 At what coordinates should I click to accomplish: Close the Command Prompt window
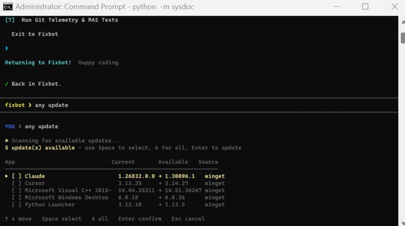coord(394,7)
